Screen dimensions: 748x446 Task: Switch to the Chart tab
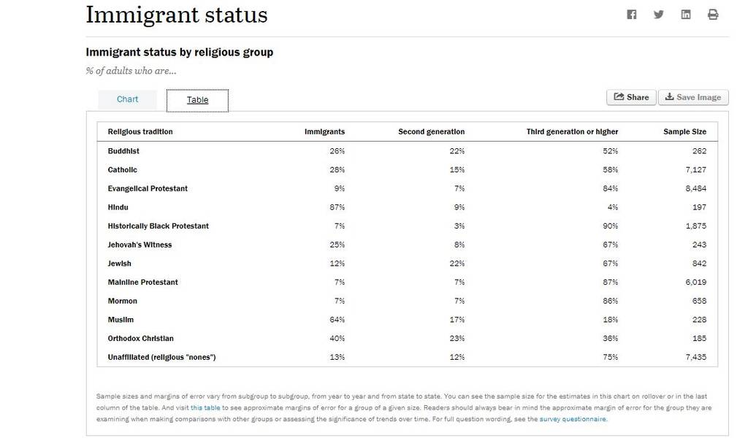point(127,99)
